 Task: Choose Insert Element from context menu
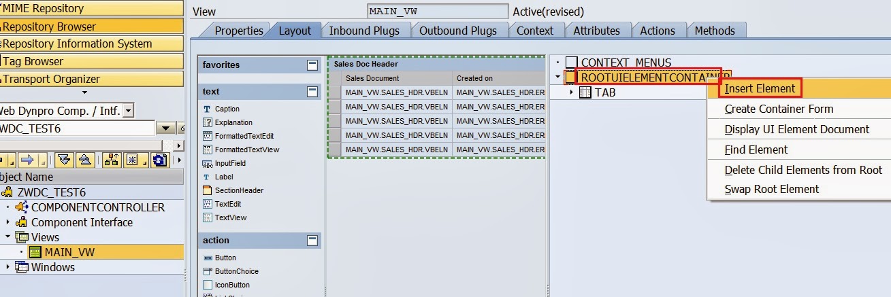760,88
